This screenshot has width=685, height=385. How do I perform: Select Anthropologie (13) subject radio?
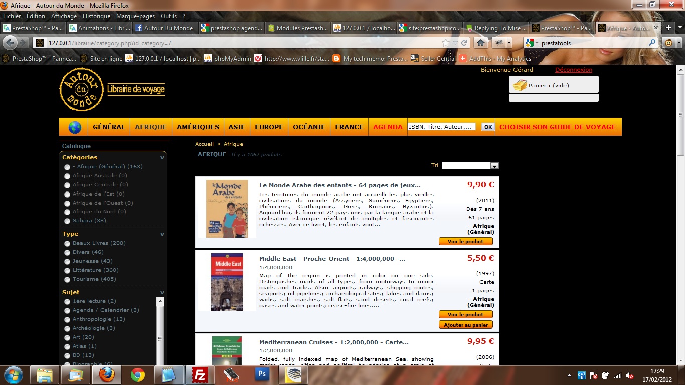point(67,319)
